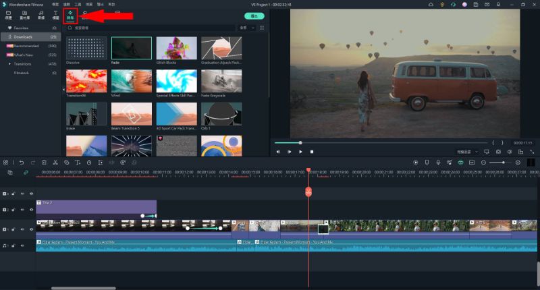Select Downloads category in sidebar
This screenshot has width=540, height=290.
point(30,37)
